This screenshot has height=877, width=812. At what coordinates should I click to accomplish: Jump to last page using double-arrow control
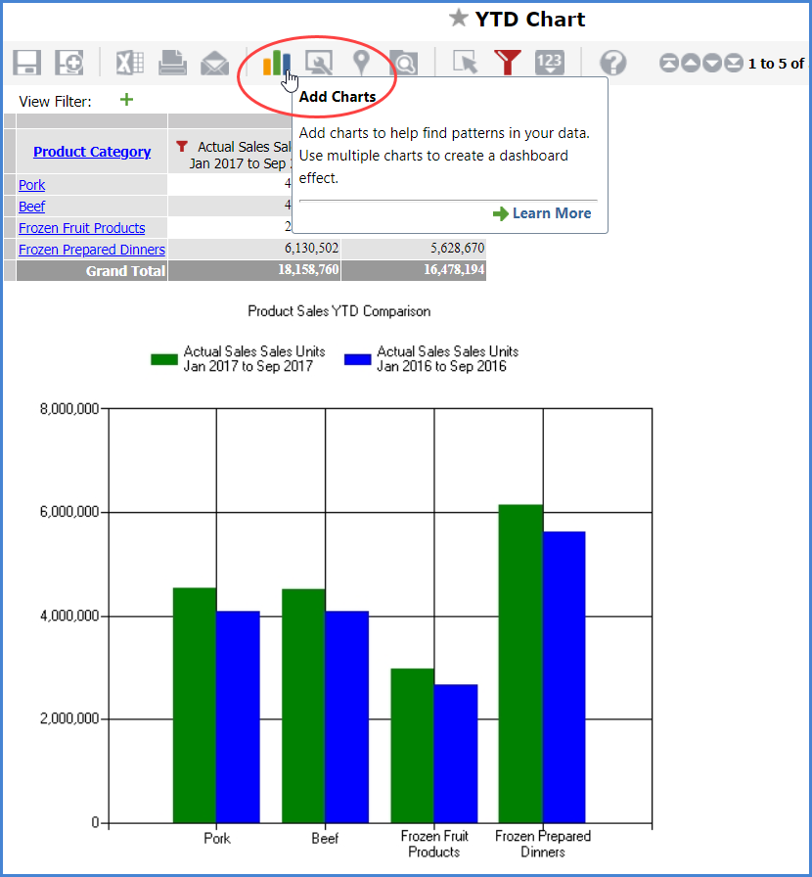point(733,62)
